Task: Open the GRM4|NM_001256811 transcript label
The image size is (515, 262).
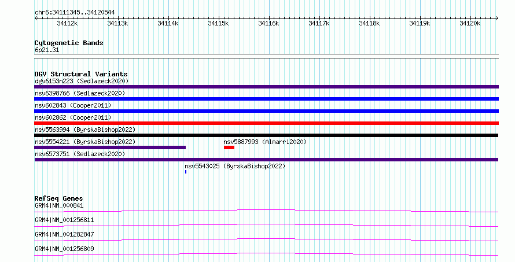Action: point(64,220)
